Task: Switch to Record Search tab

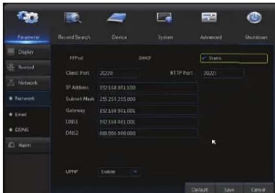Action: 74,37
